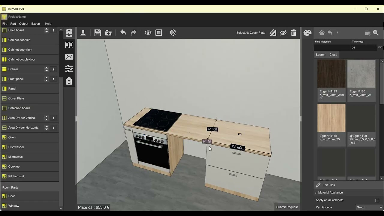This screenshot has width=384, height=216.
Task: Add a Detached board part
Action: pos(29,108)
